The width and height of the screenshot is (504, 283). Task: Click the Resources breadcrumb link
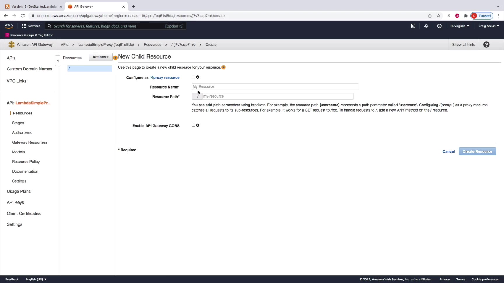152,45
